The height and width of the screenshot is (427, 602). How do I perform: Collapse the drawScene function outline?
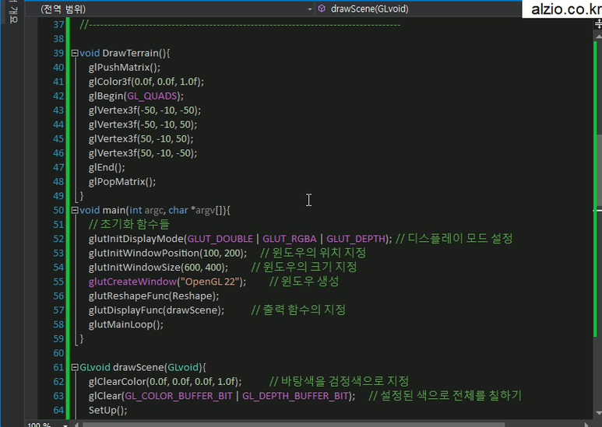click(x=75, y=367)
